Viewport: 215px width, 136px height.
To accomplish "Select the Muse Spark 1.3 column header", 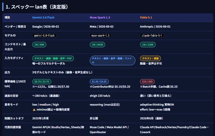I will pos(100,17).
